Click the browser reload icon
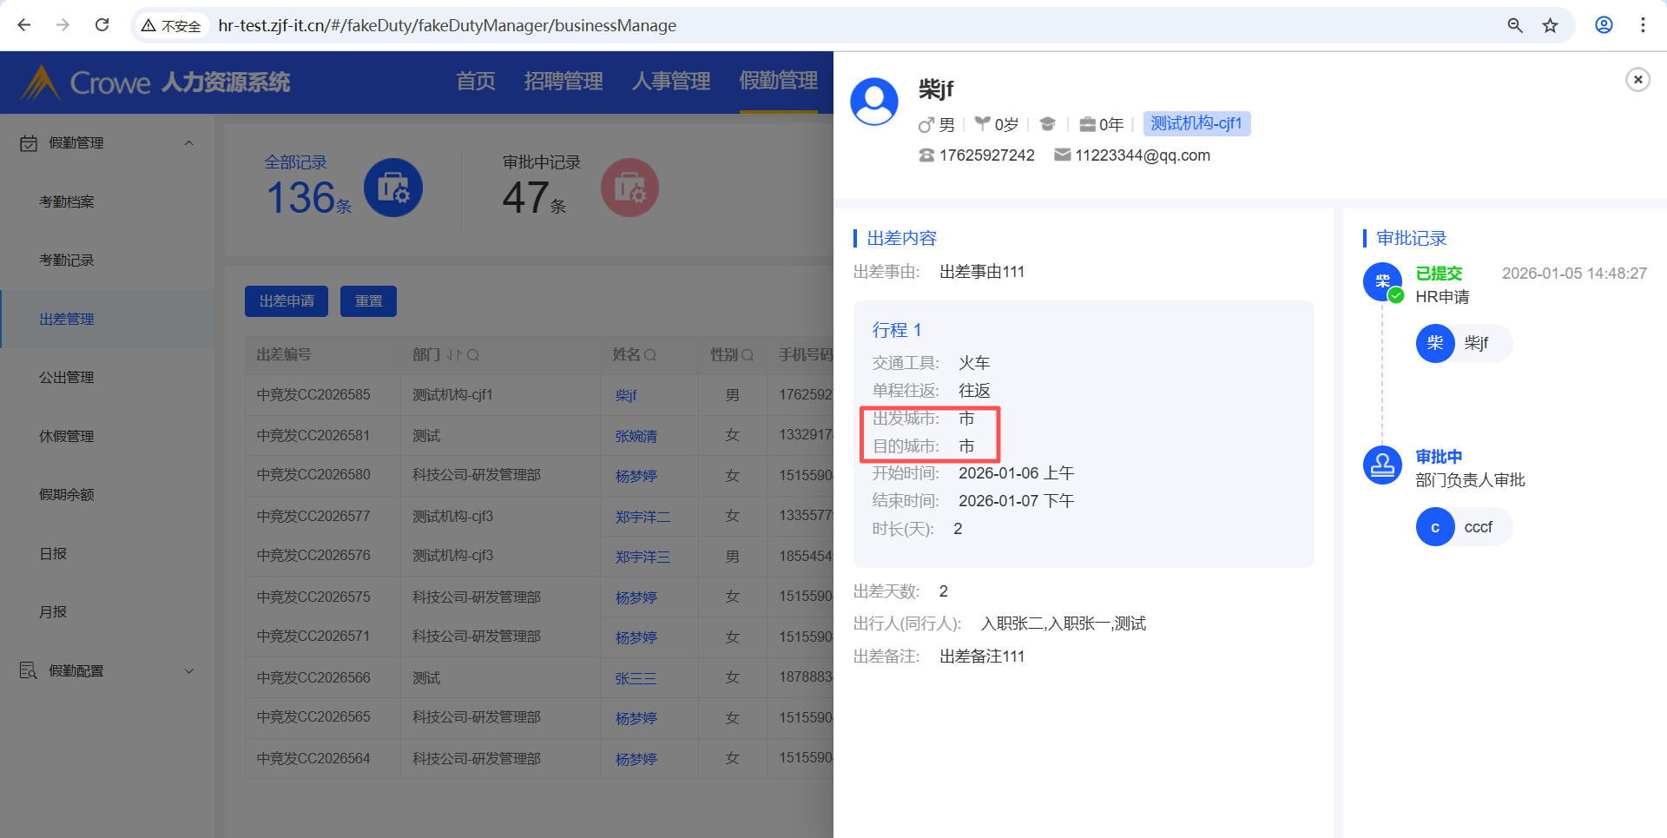The width and height of the screenshot is (1667, 838). point(102,25)
